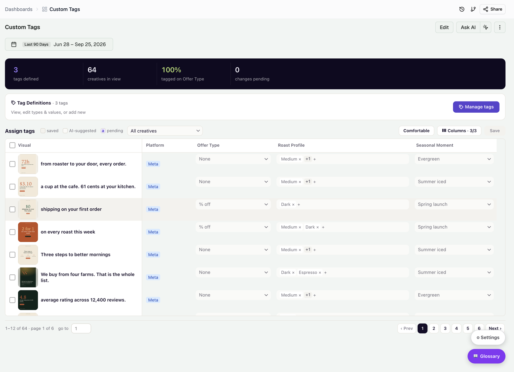Screen dimensions: 514x372
Task: Add roast tag in 'a cup at the cafe' row
Action: (x=315, y=182)
